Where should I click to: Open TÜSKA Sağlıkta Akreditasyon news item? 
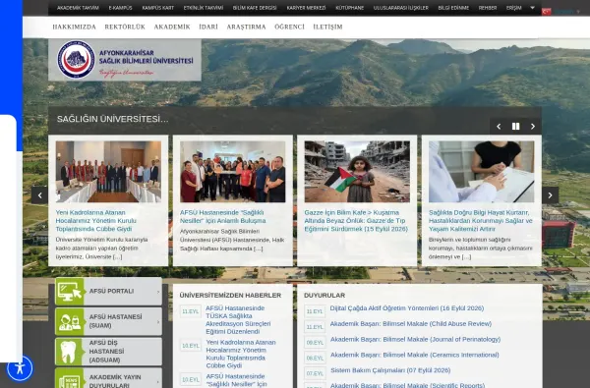[x=238, y=319]
